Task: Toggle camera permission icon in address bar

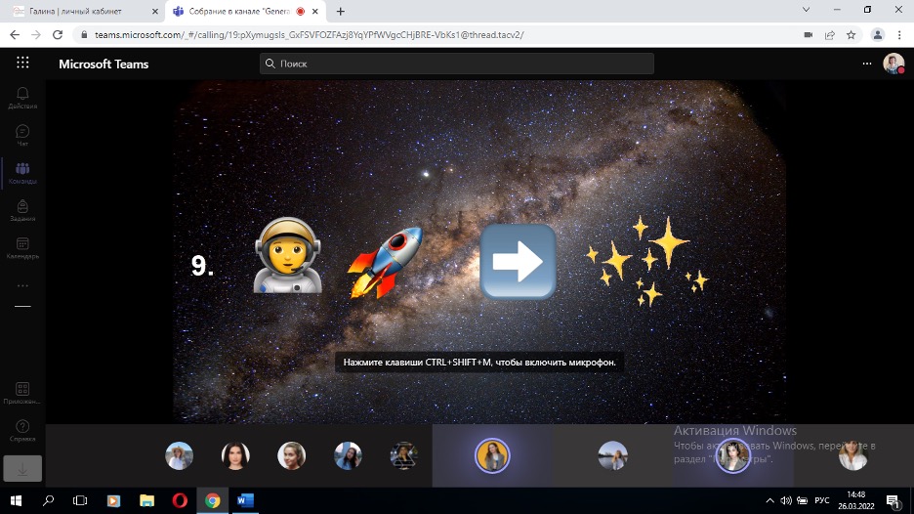Action: 809,34
